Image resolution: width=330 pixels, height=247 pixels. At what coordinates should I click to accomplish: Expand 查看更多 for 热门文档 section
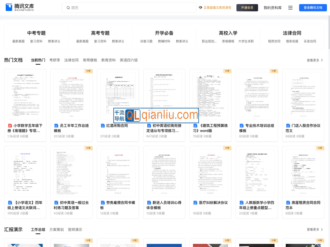coord(315,60)
